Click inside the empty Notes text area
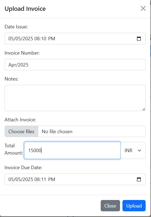The height and width of the screenshot is (217, 151). click(75, 98)
